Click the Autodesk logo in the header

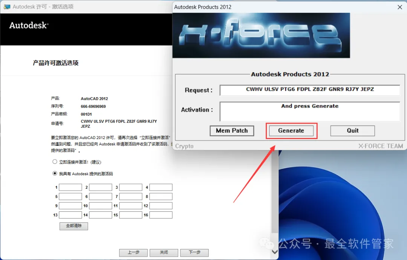[29, 25]
